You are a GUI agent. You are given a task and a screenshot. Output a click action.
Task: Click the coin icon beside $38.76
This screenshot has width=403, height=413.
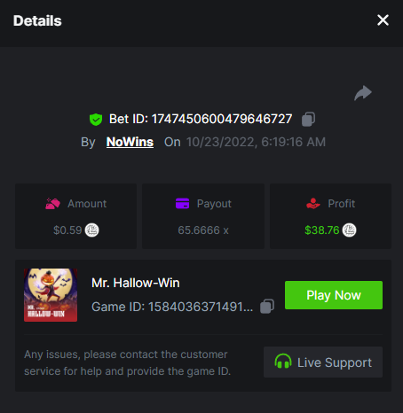tap(349, 230)
